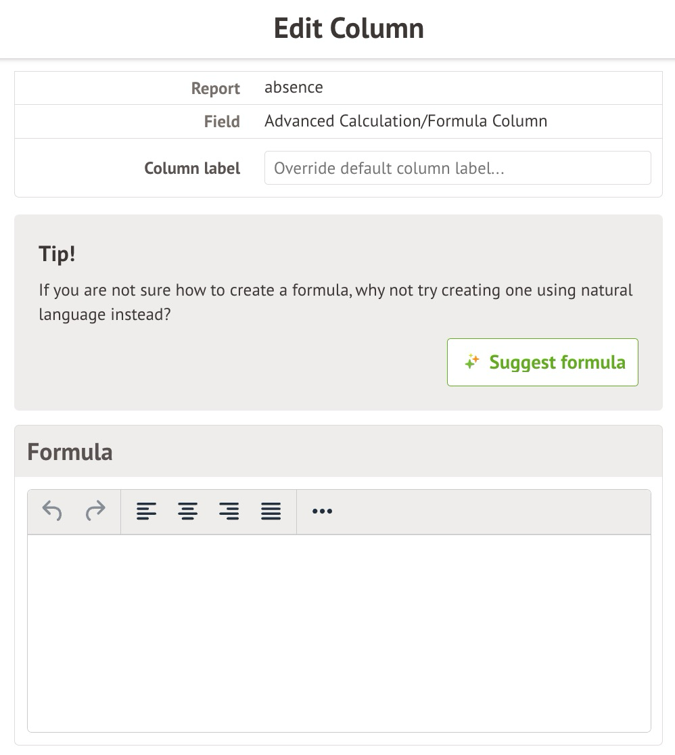Justify the formula text
Image resolution: width=675 pixels, height=755 pixels.
point(271,511)
